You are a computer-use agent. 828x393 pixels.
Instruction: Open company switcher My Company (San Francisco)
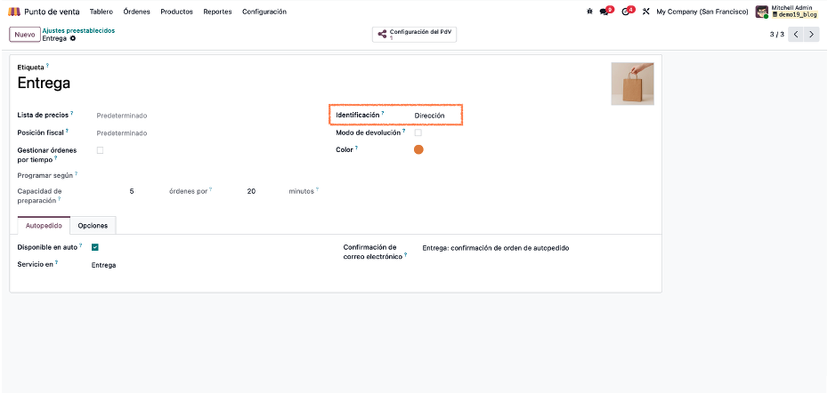tap(702, 12)
